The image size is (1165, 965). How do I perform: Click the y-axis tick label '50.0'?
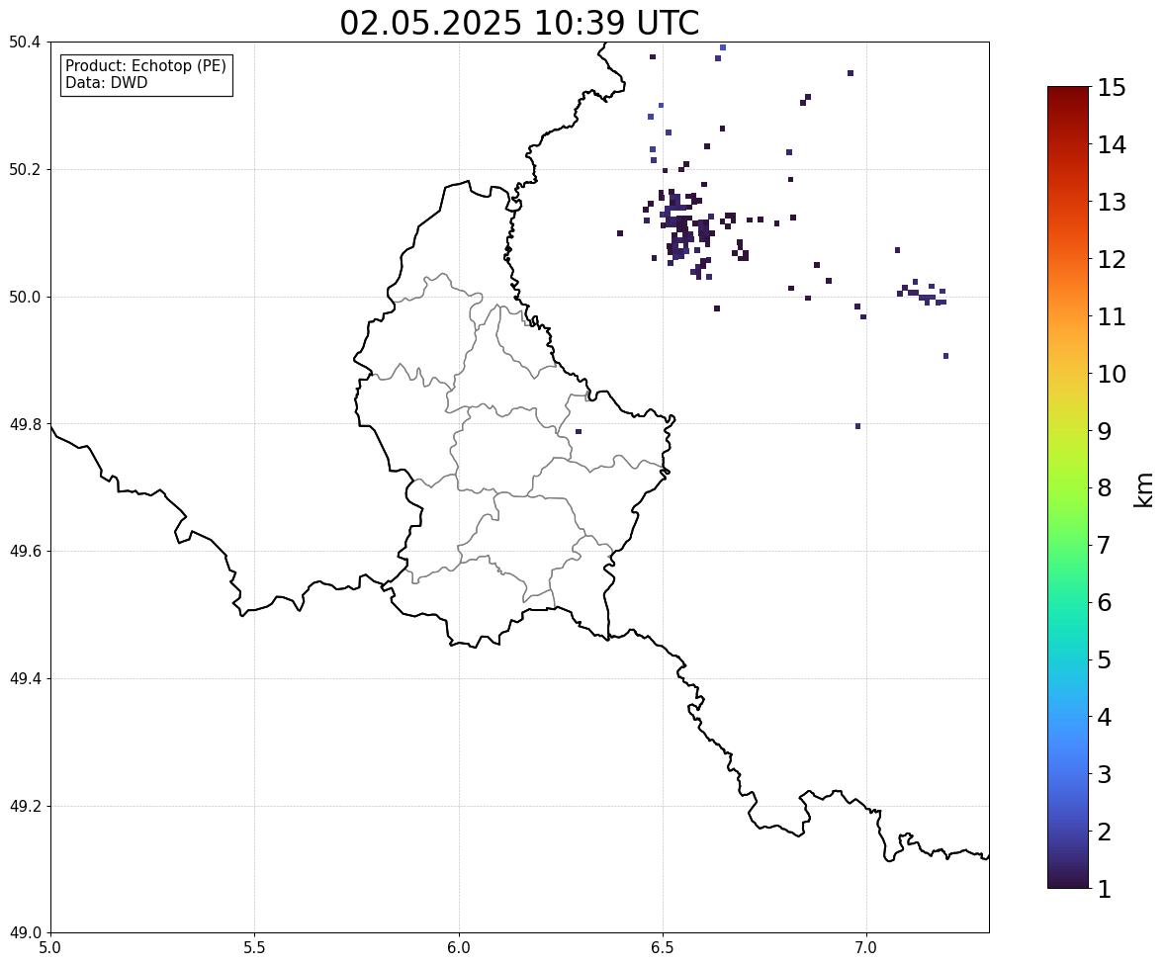(x=24, y=298)
